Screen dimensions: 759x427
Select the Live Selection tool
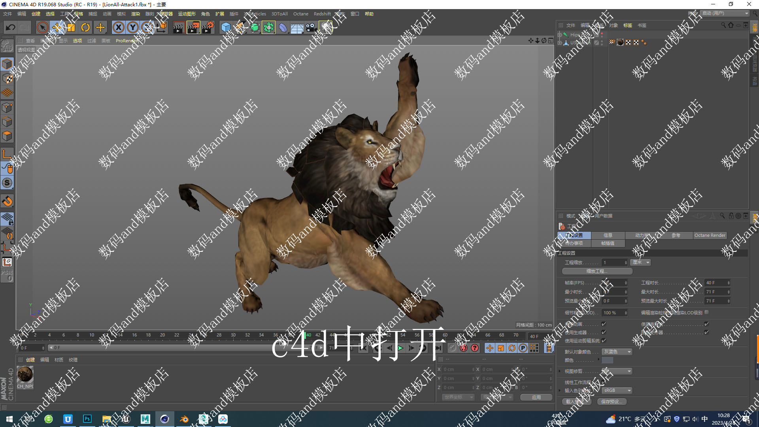tap(42, 27)
